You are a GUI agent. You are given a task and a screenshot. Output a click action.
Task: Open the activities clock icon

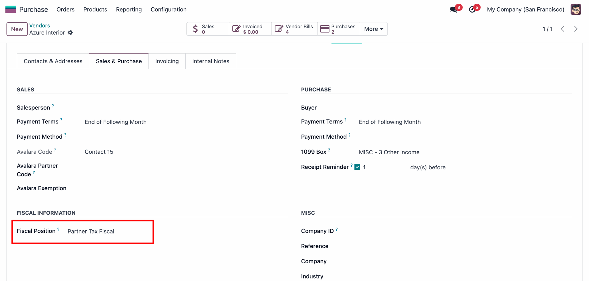(472, 10)
